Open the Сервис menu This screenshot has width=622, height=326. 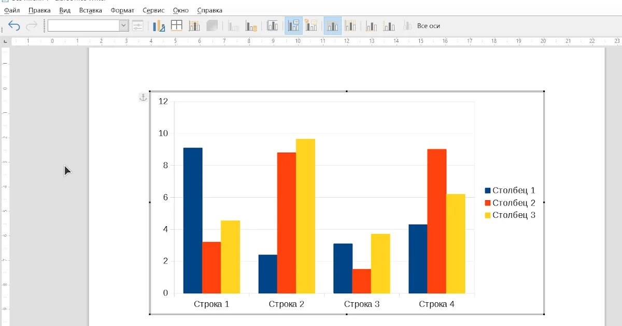coord(153,10)
